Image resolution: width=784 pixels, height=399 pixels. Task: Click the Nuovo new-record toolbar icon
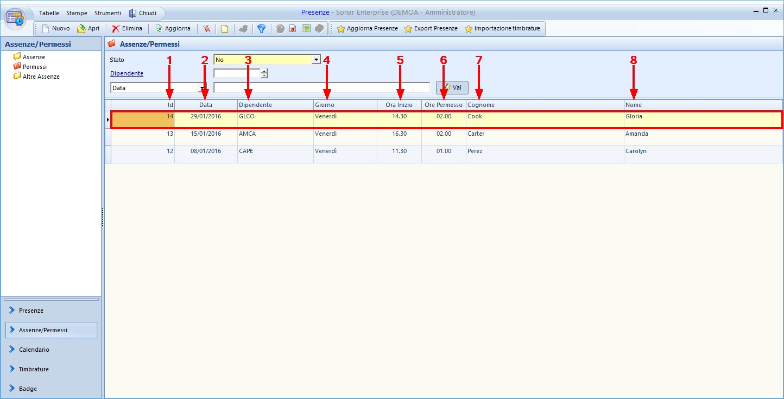(46, 29)
